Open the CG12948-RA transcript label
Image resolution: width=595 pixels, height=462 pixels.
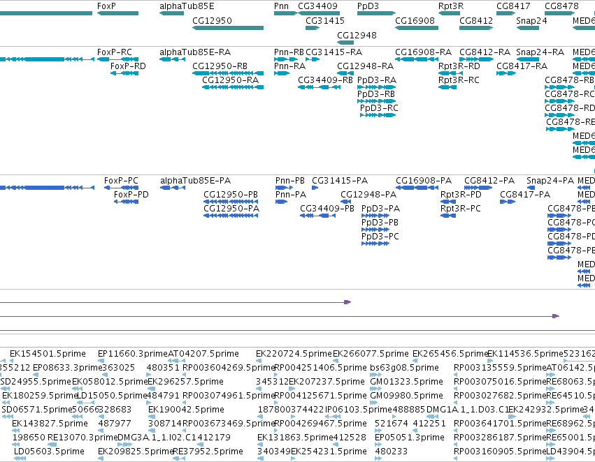365,66
